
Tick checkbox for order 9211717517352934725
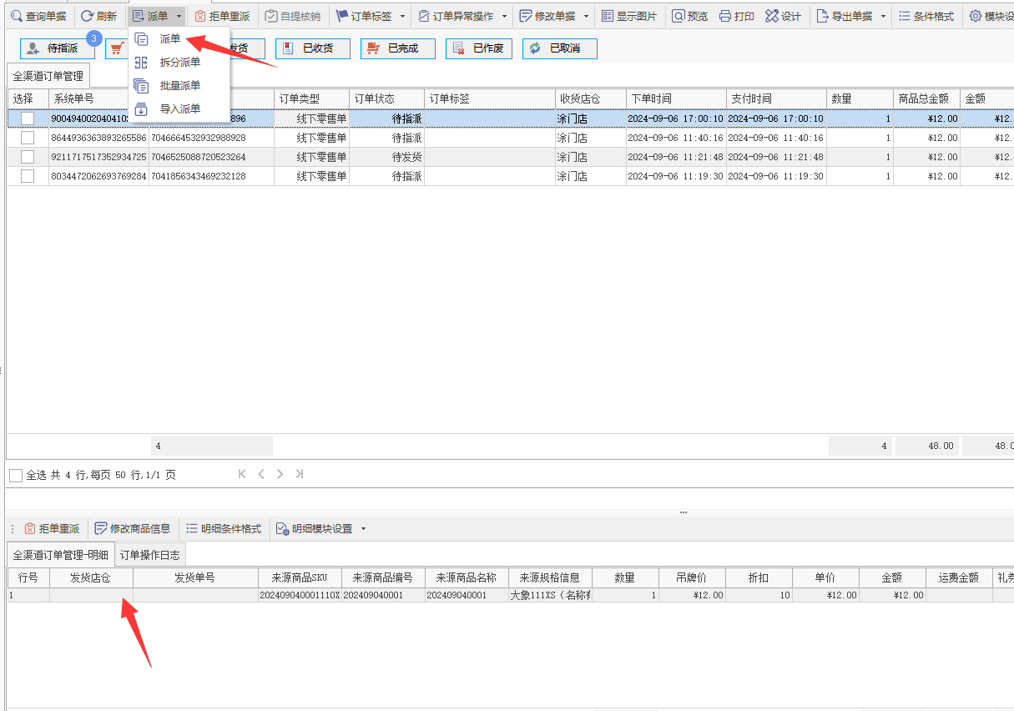click(28, 157)
